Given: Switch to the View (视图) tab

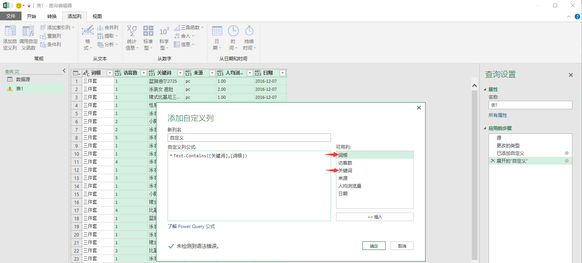Looking at the screenshot, I should [x=97, y=16].
